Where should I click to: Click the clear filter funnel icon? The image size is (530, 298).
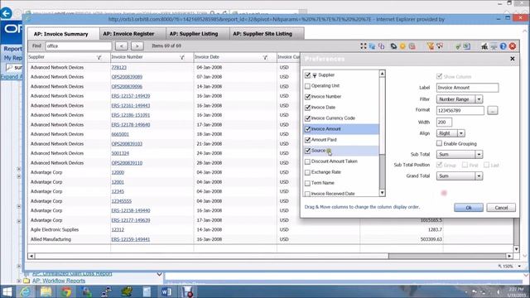(x=440, y=46)
